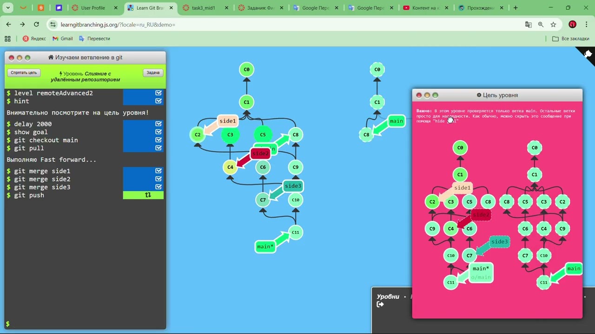Viewport: 595px width, 334px height.
Task: Open the 'Яндекс' bookmark
Action: (x=34, y=39)
